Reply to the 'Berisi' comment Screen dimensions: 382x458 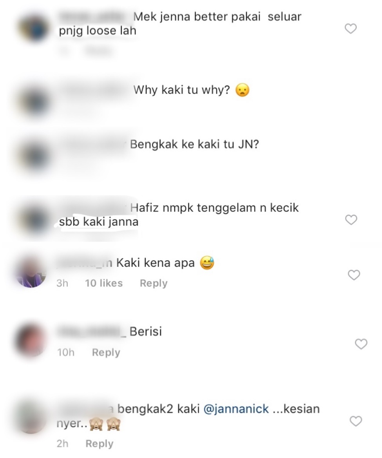click(x=106, y=352)
